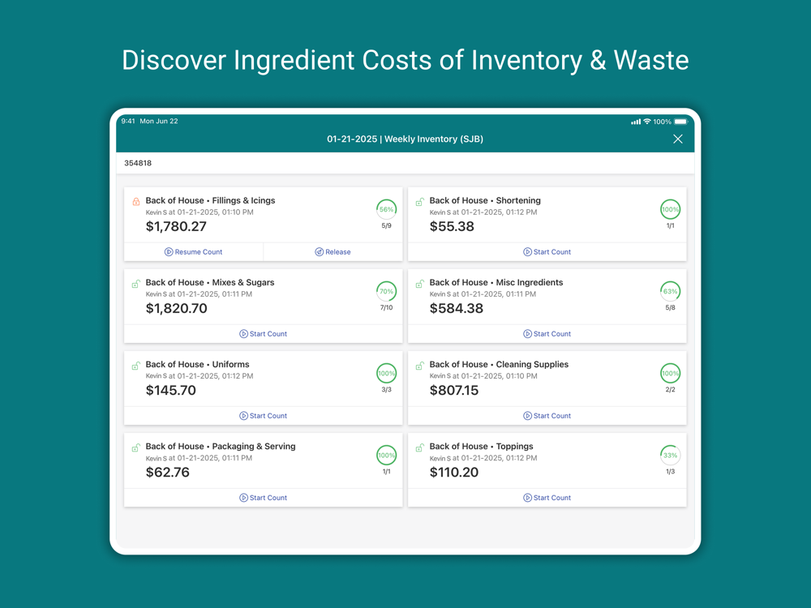Tap the cellular signal bars in status bar

click(636, 122)
